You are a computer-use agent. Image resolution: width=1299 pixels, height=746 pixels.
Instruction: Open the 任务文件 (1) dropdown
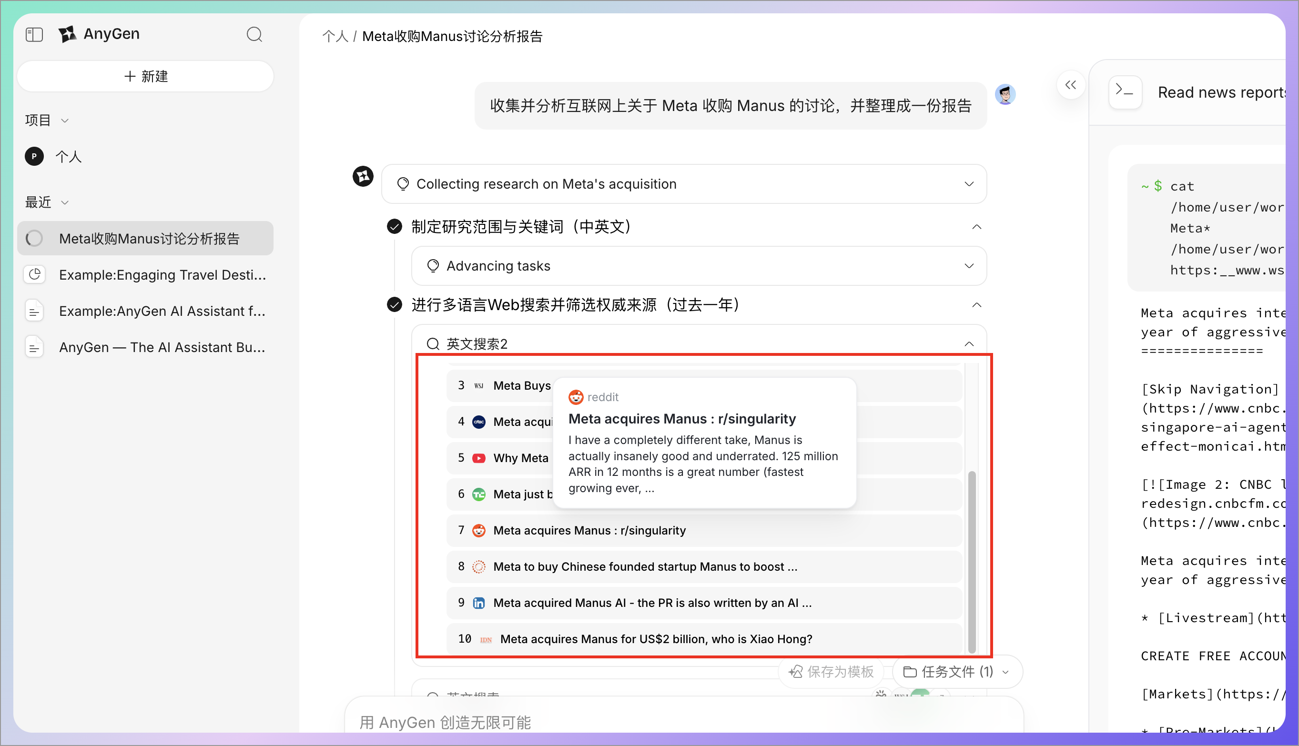(956, 672)
